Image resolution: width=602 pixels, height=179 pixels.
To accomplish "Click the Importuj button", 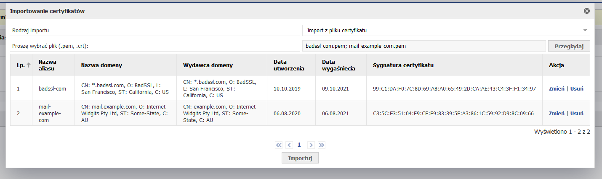I will 300,158.
